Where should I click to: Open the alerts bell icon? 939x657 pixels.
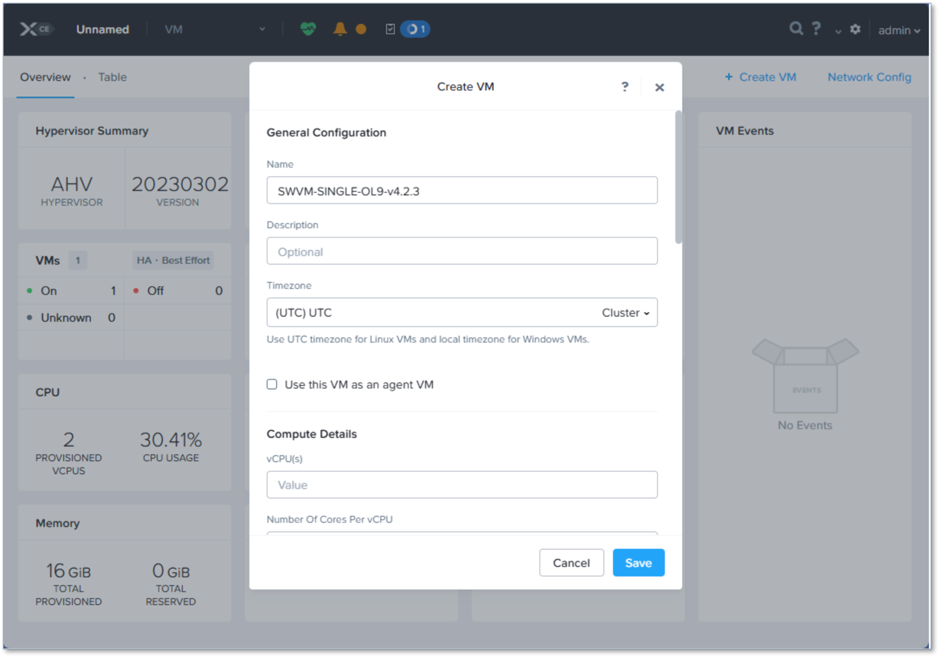point(340,29)
